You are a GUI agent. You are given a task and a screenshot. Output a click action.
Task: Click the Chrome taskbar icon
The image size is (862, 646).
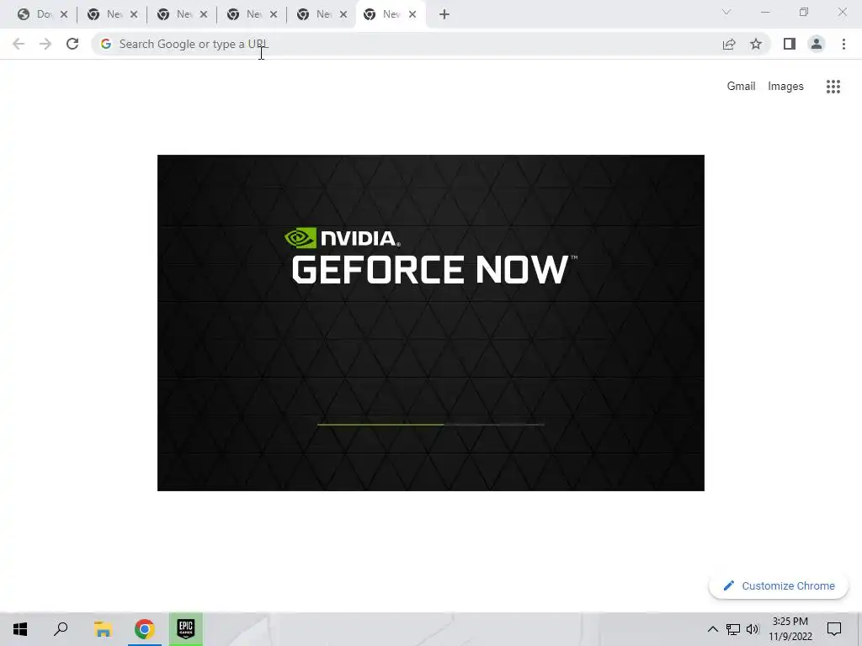pyautogui.click(x=144, y=629)
